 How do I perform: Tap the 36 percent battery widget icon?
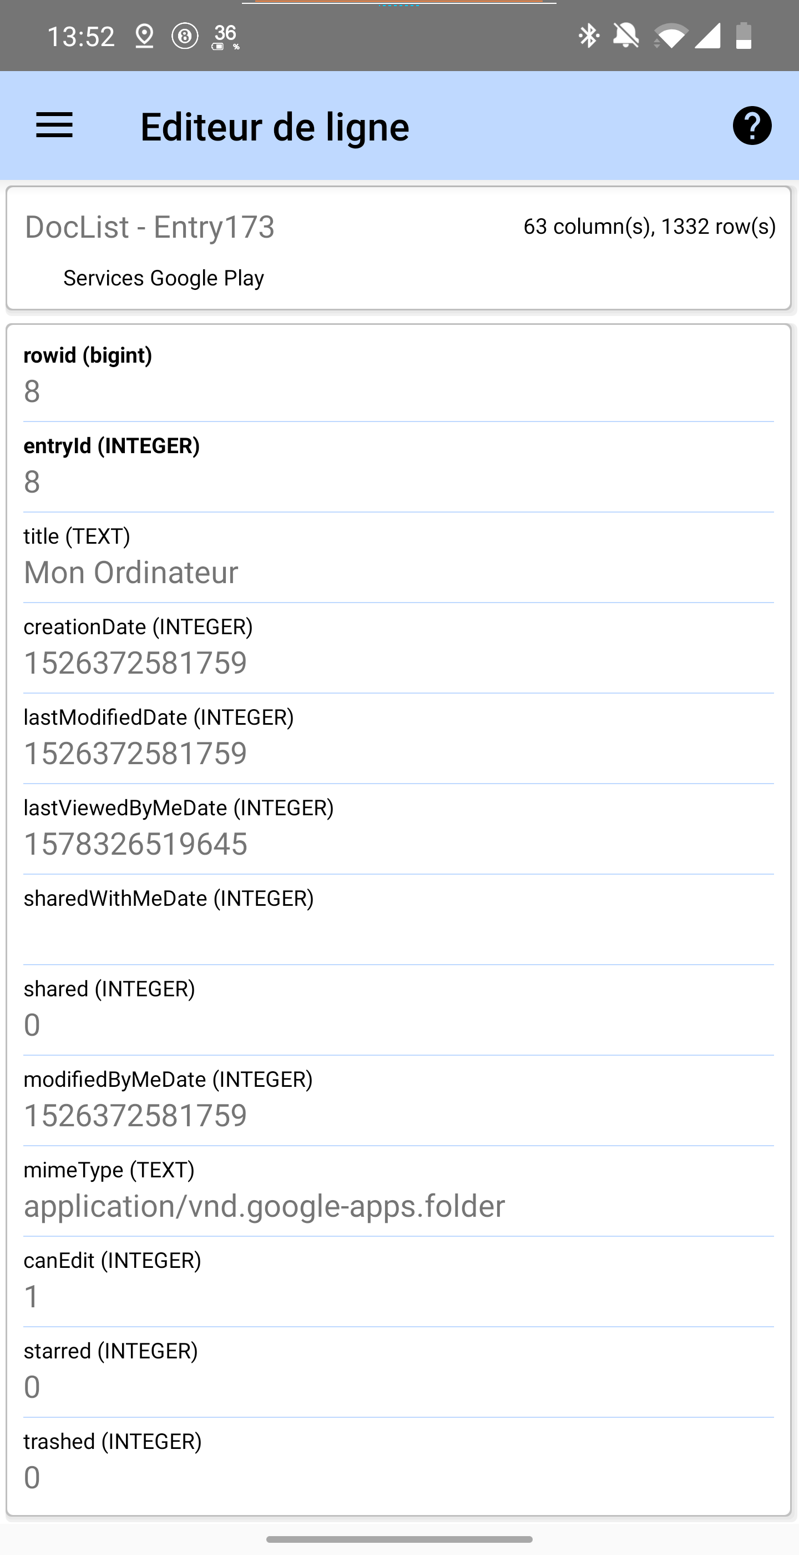click(226, 37)
